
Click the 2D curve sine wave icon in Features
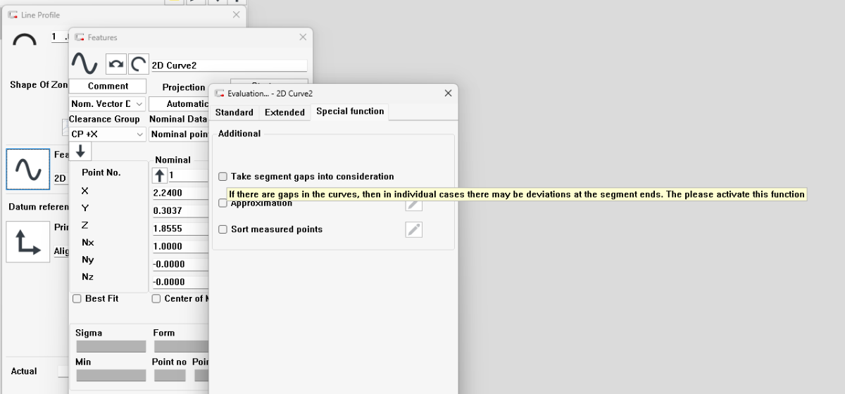[84, 64]
